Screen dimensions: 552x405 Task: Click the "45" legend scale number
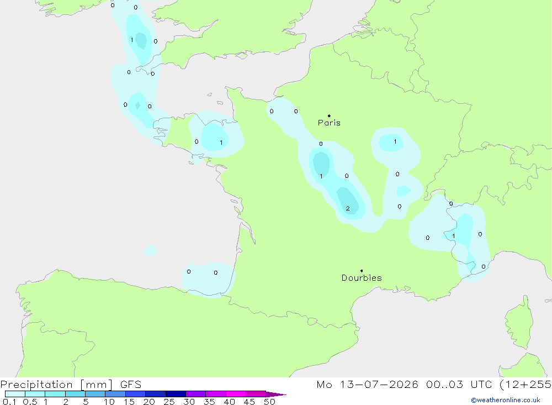(250, 402)
